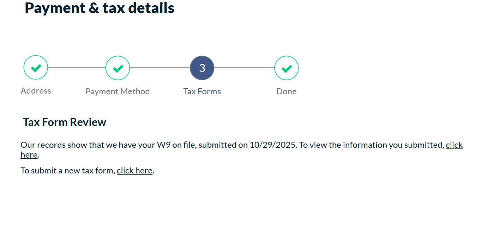Click progress line between Payment Method and Tax Forms

tap(160, 68)
